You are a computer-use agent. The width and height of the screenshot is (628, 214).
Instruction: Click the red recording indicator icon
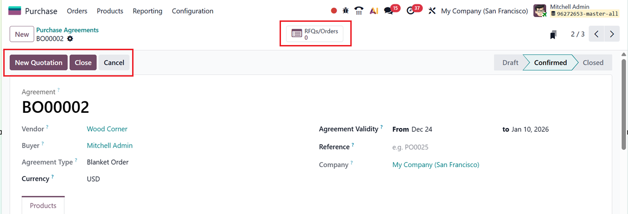[334, 11]
